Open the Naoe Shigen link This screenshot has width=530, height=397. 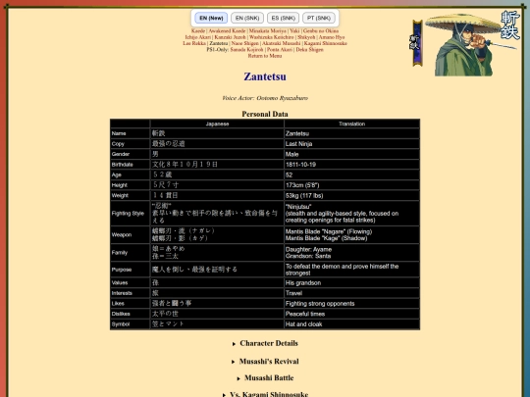[244, 43]
